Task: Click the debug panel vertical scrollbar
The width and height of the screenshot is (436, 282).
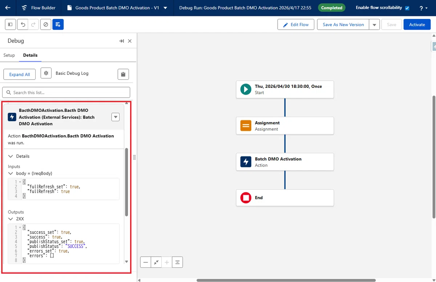Action: [126, 181]
